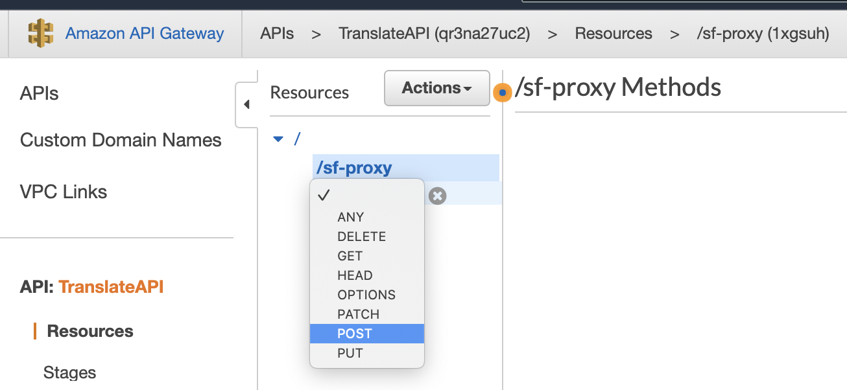Choose GET in the method list
Viewport: 847px width, 390px height.
[x=350, y=256]
